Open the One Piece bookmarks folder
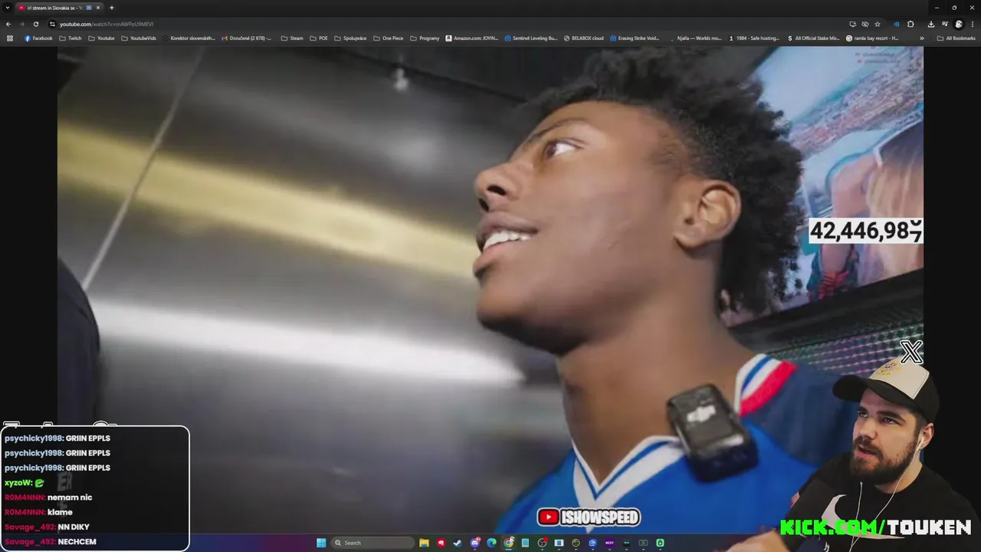Image resolution: width=981 pixels, height=552 pixels. tap(389, 38)
